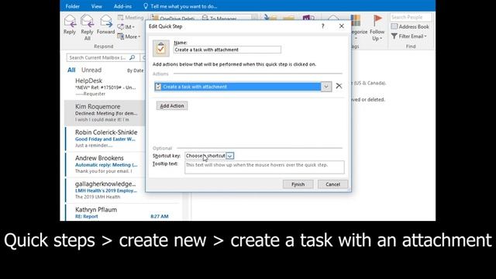This screenshot has height=279, width=496.
Task: Click the OneNote icon in ribbon
Action: (x=308, y=18)
